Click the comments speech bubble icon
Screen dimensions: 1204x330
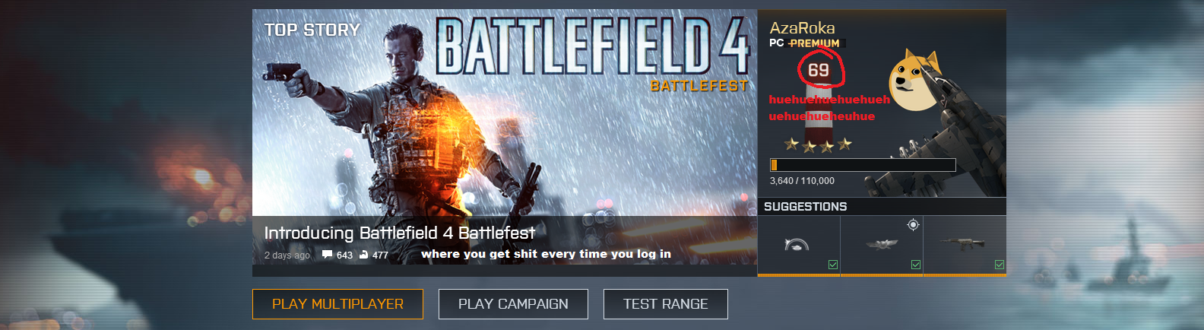coord(328,255)
